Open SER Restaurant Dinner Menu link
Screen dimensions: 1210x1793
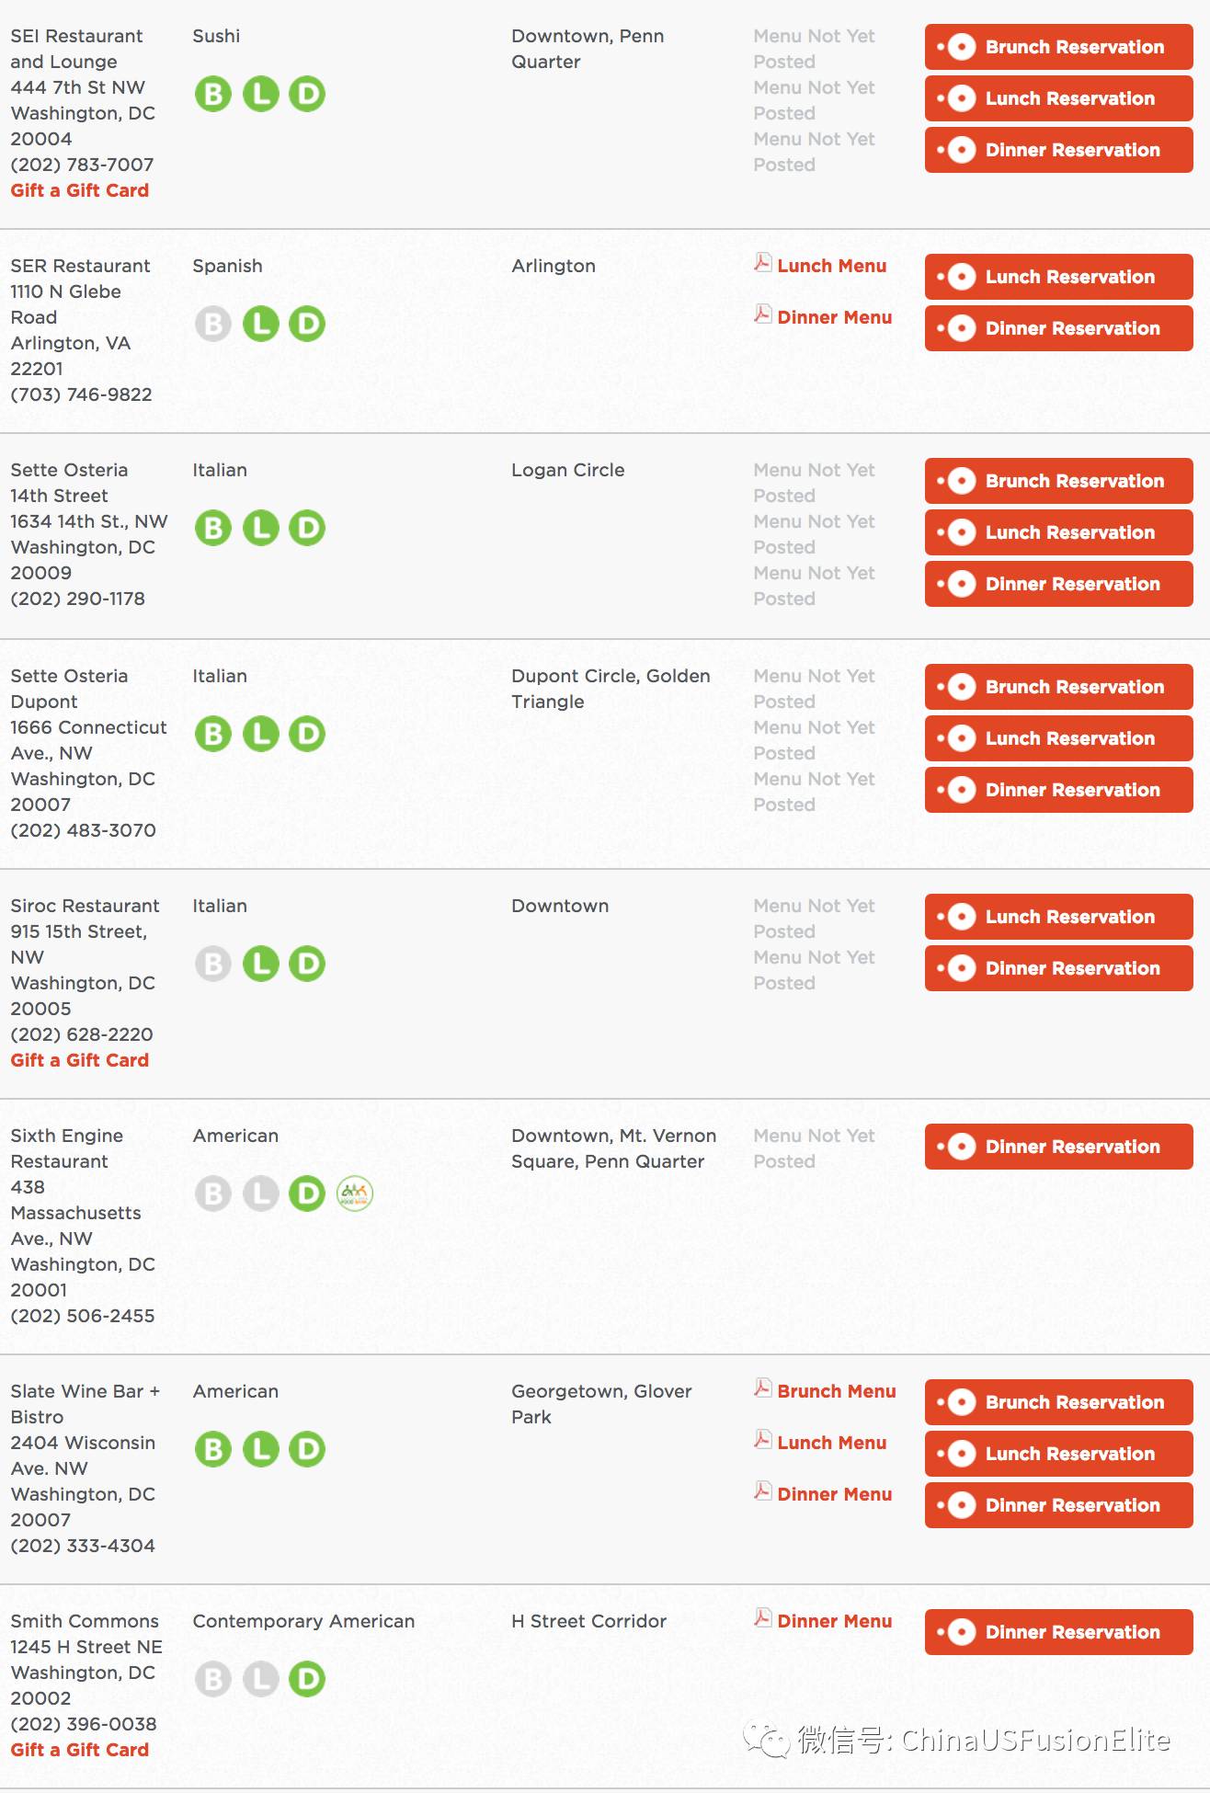click(x=835, y=317)
